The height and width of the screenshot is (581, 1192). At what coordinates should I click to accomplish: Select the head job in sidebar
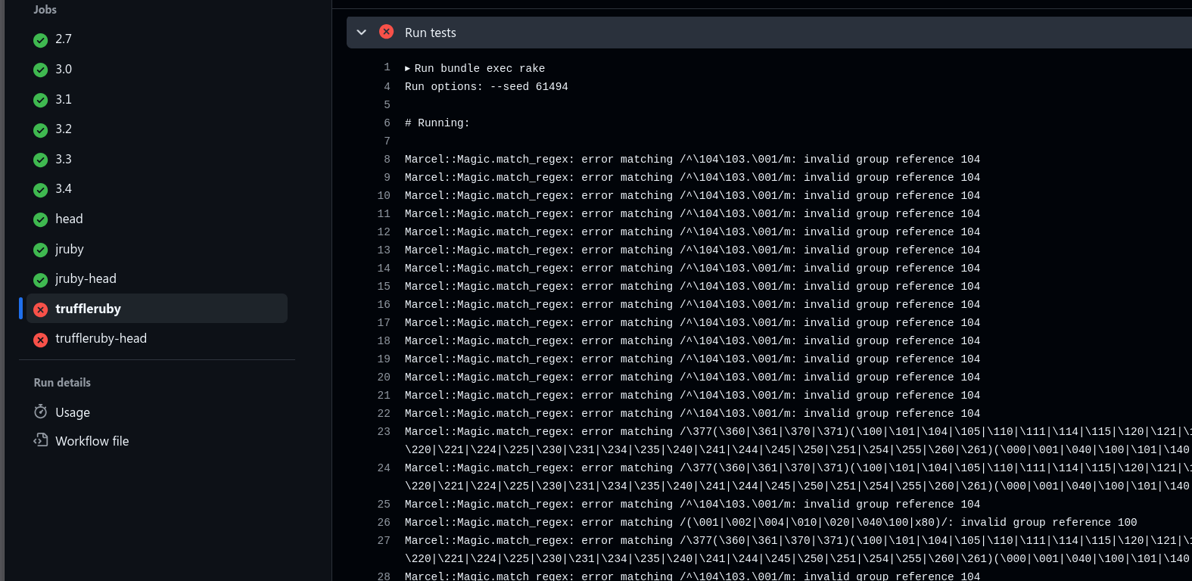coord(69,219)
